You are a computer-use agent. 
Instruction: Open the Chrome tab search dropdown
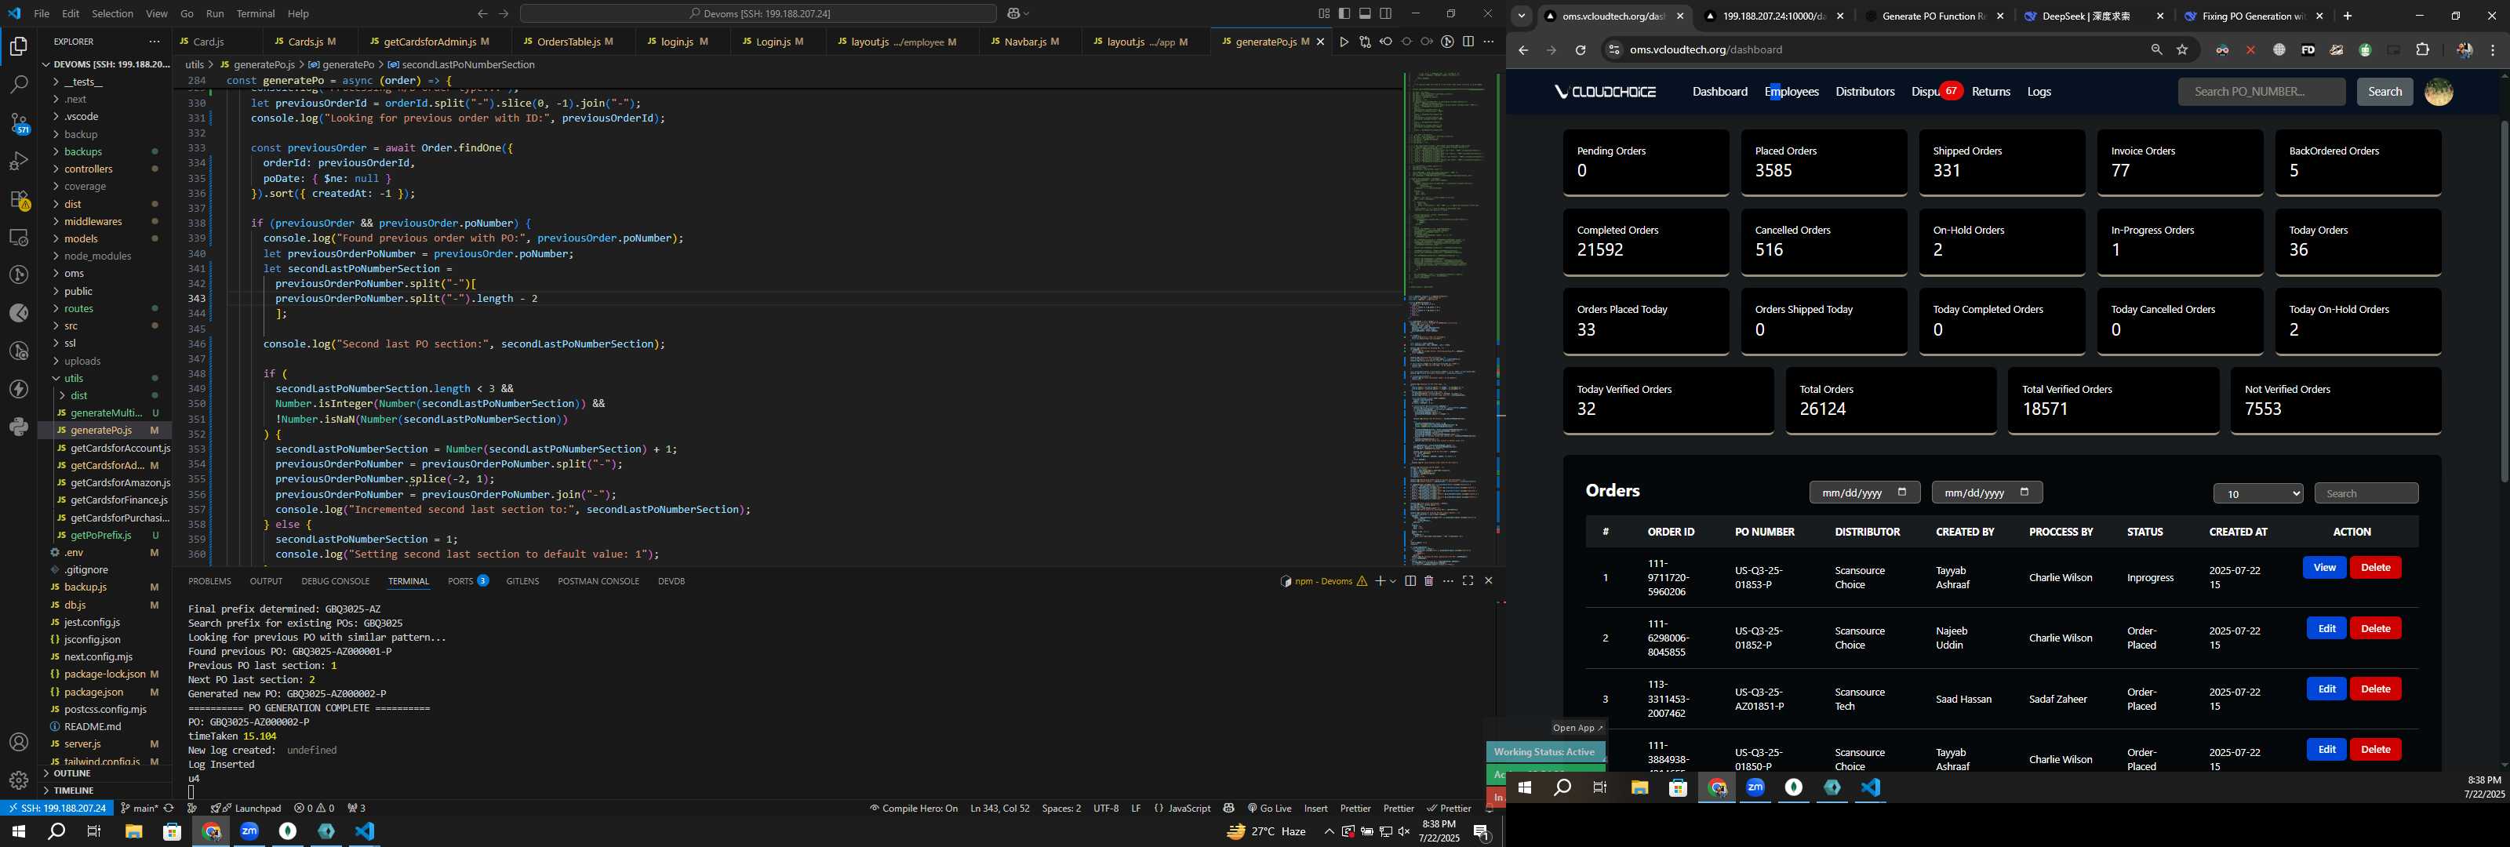pyautogui.click(x=1521, y=16)
